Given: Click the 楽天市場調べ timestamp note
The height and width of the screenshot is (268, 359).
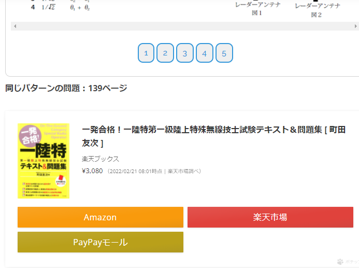Looking at the screenshot, I should 154,171.
